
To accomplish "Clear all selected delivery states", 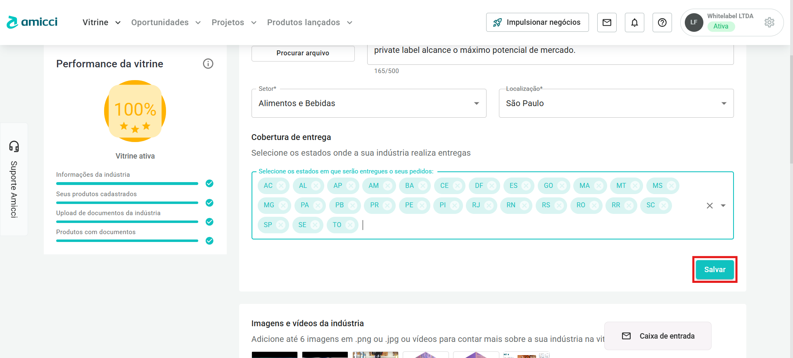I will pos(710,206).
